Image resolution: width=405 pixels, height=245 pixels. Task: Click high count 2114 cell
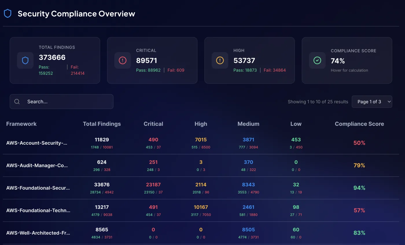[x=201, y=185]
